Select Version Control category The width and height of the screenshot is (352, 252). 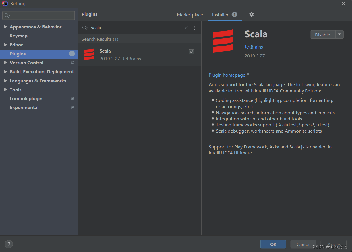[x=26, y=63]
